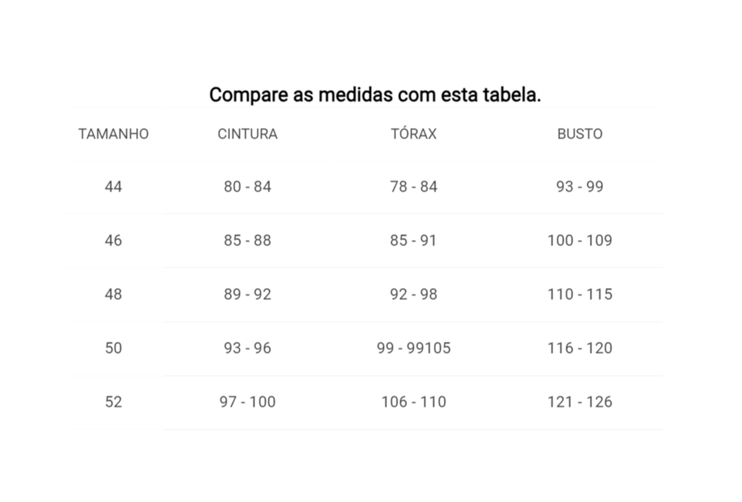Select the CINTURA column header
The height and width of the screenshot is (502, 742).
(x=247, y=134)
